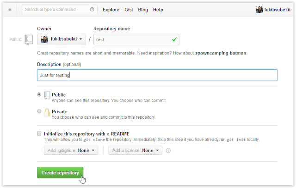This screenshot has height=188, width=296.
Task: Click the public repository book icon beside Owner
Action: 29,39
